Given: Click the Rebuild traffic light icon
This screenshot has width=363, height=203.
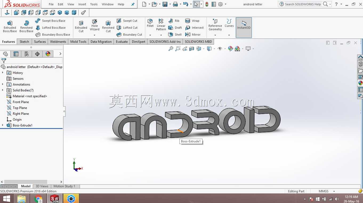Looking at the screenshot, I should tap(207, 4).
